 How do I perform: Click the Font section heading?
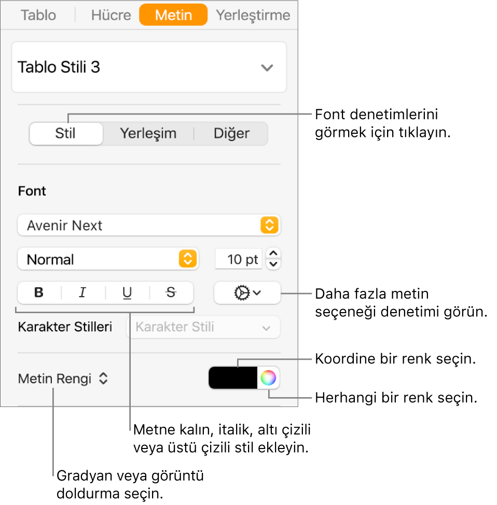32,191
